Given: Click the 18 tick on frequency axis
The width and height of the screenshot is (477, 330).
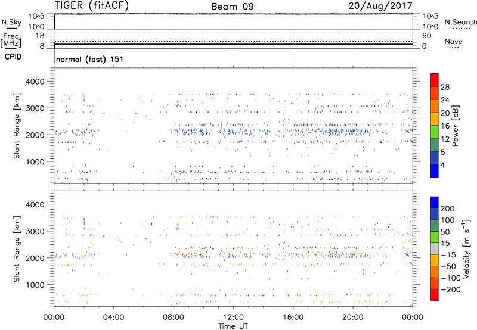Looking at the screenshot, I should [40, 36].
